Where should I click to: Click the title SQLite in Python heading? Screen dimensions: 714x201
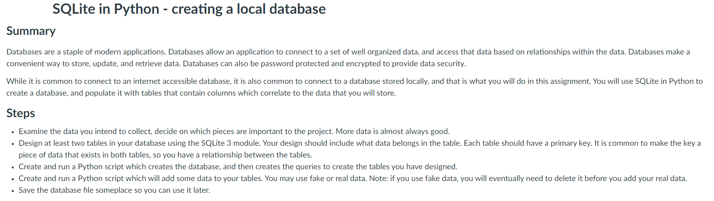coord(189,9)
